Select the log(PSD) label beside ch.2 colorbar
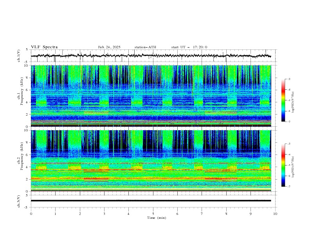 [x=293, y=167]
